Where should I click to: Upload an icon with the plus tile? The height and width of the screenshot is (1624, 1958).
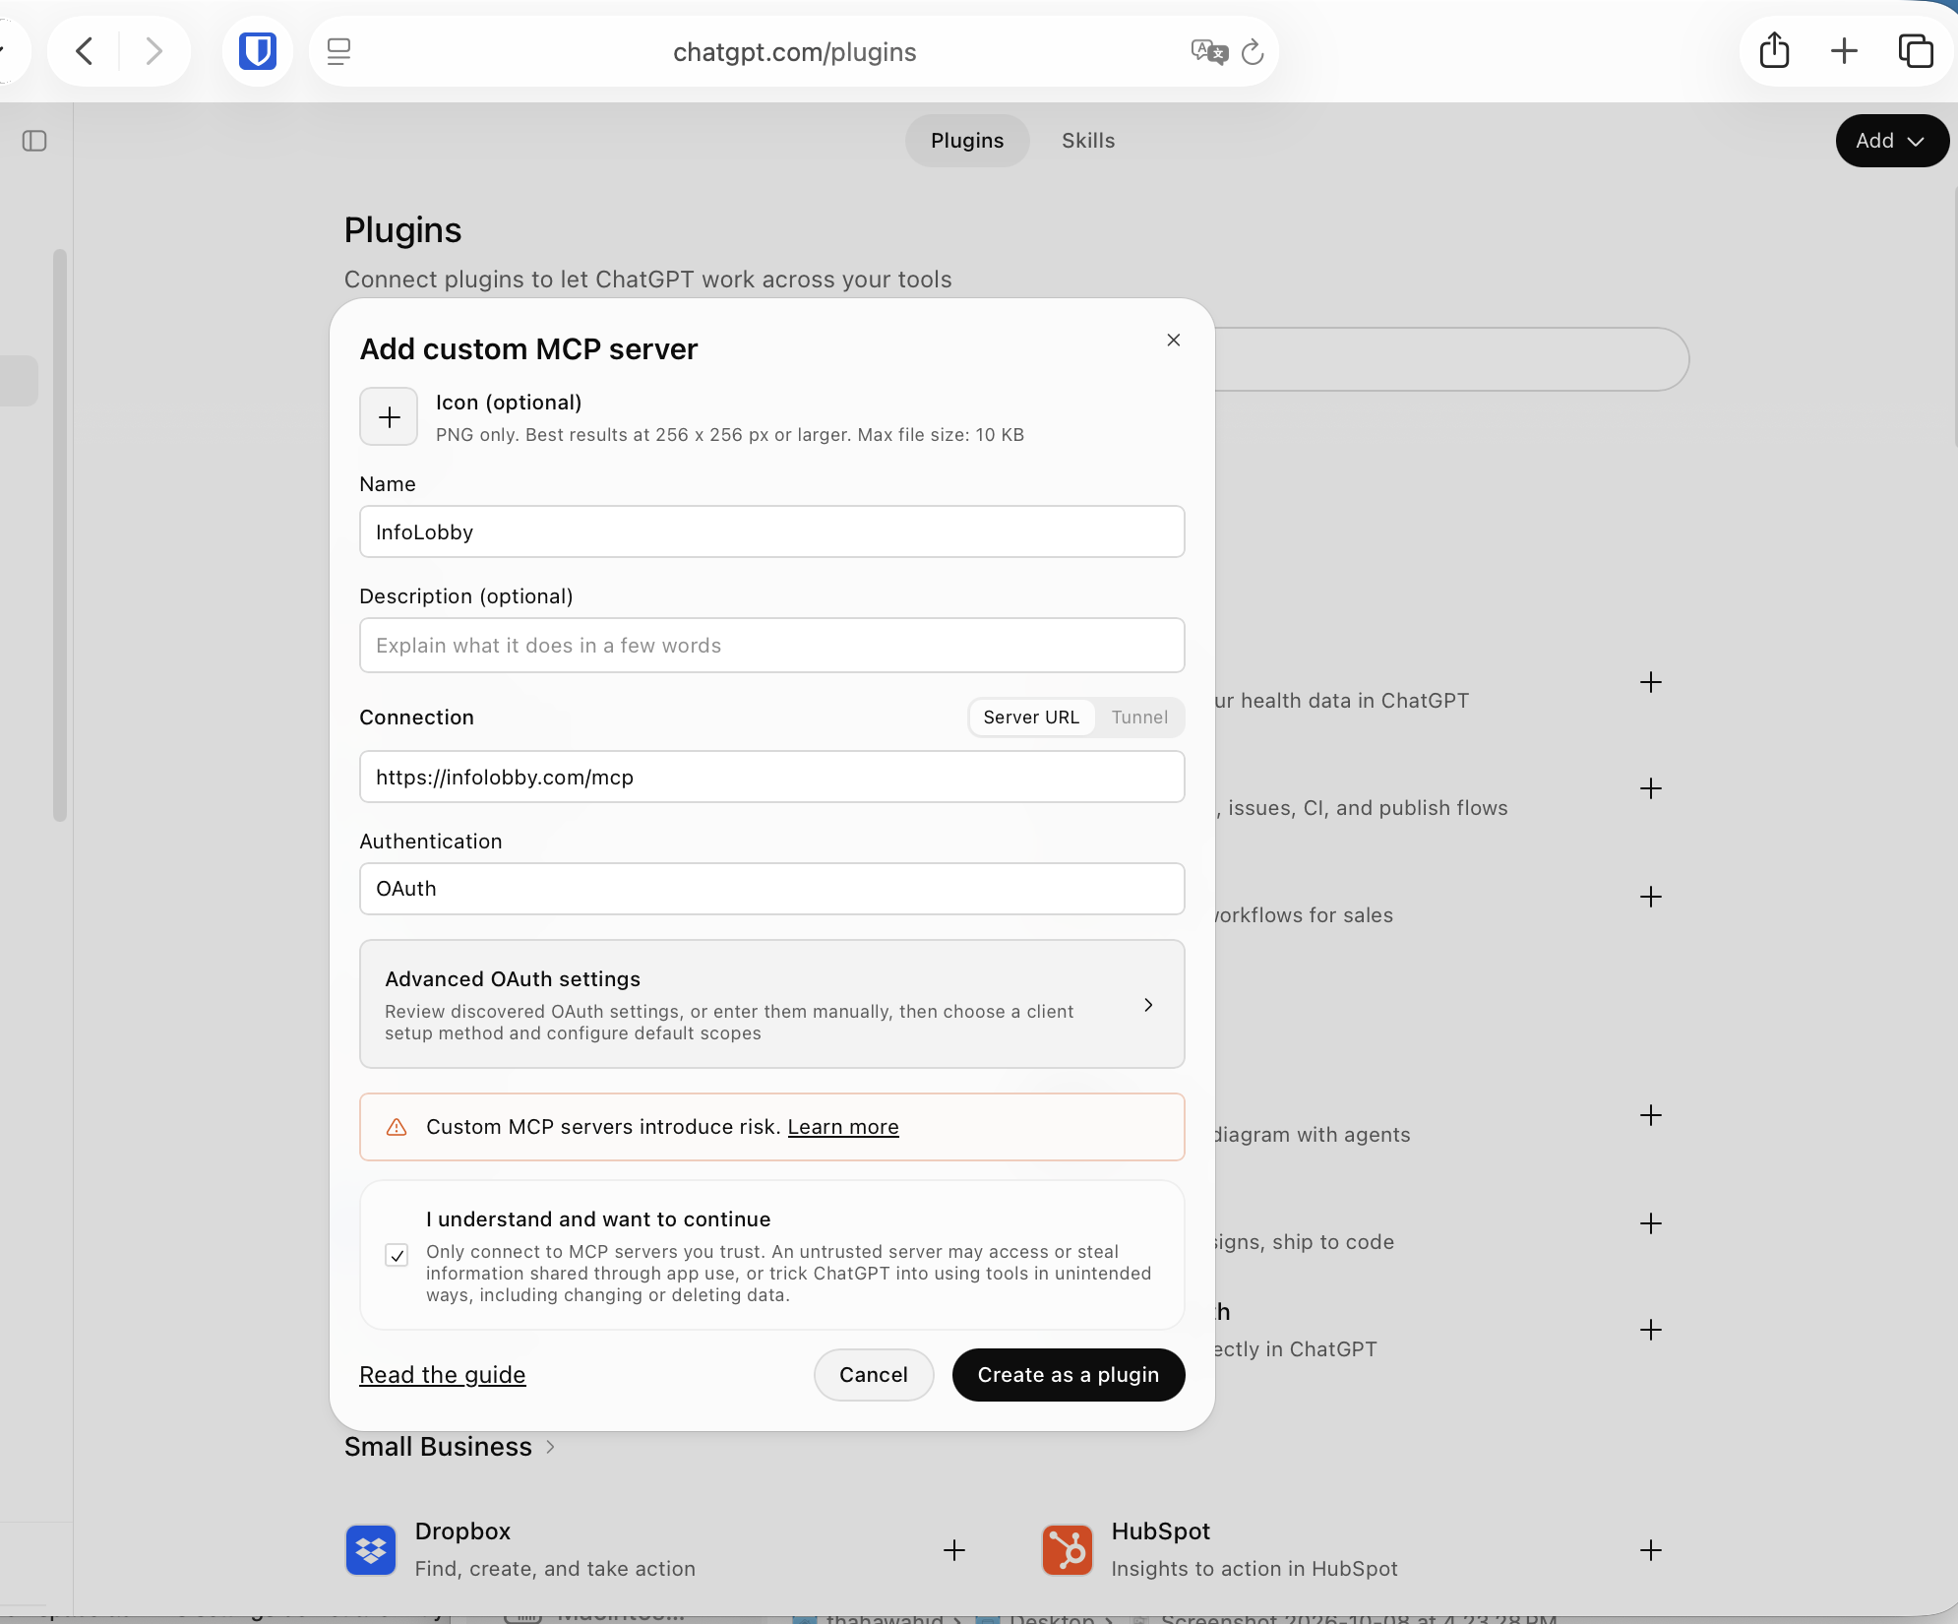pyautogui.click(x=389, y=416)
